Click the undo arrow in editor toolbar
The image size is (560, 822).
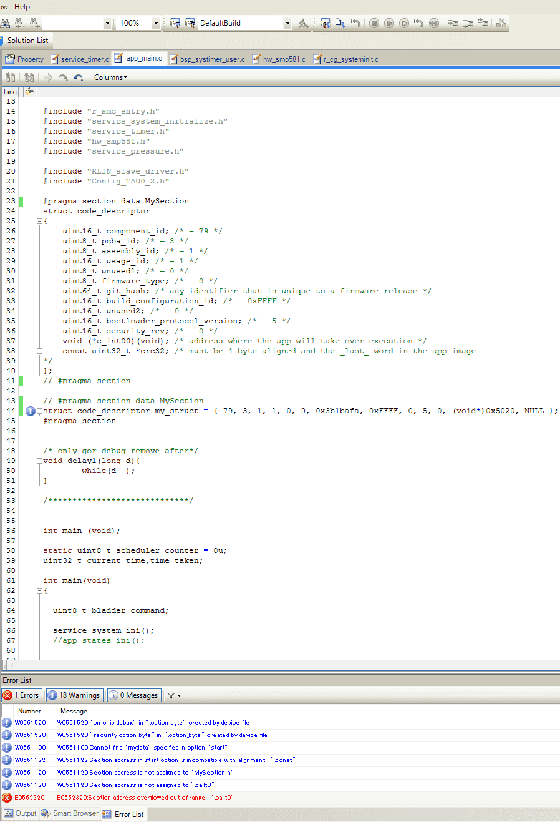[x=78, y=77]
